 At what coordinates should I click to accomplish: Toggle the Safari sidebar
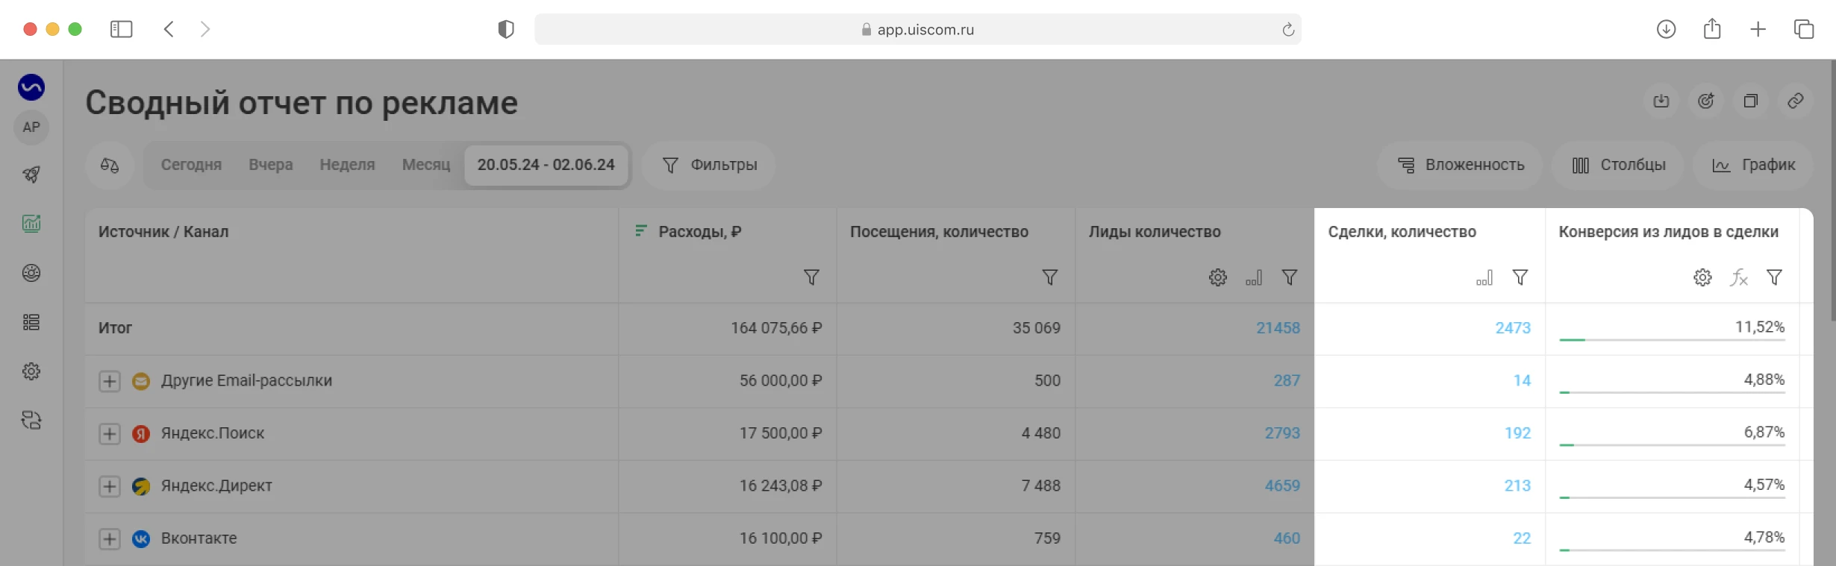point(121,29)
